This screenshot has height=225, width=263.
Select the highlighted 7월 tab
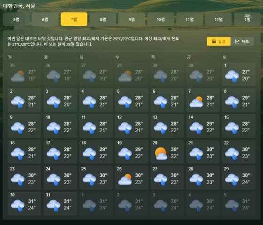click(74, 19)
